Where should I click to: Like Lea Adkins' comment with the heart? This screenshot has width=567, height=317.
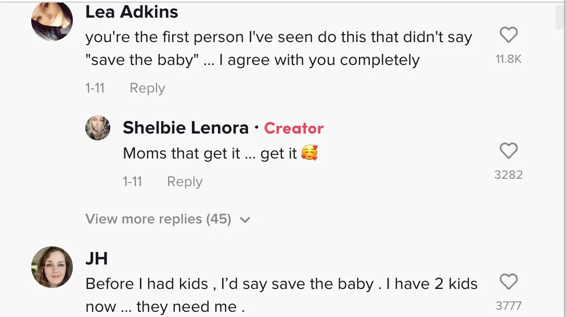point(508,35)
